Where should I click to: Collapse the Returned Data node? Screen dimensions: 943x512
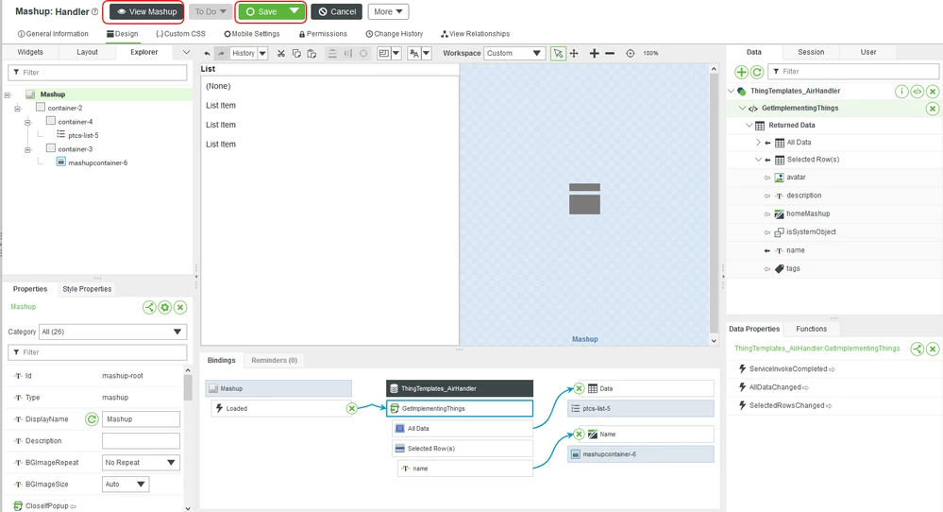[749, 125]
